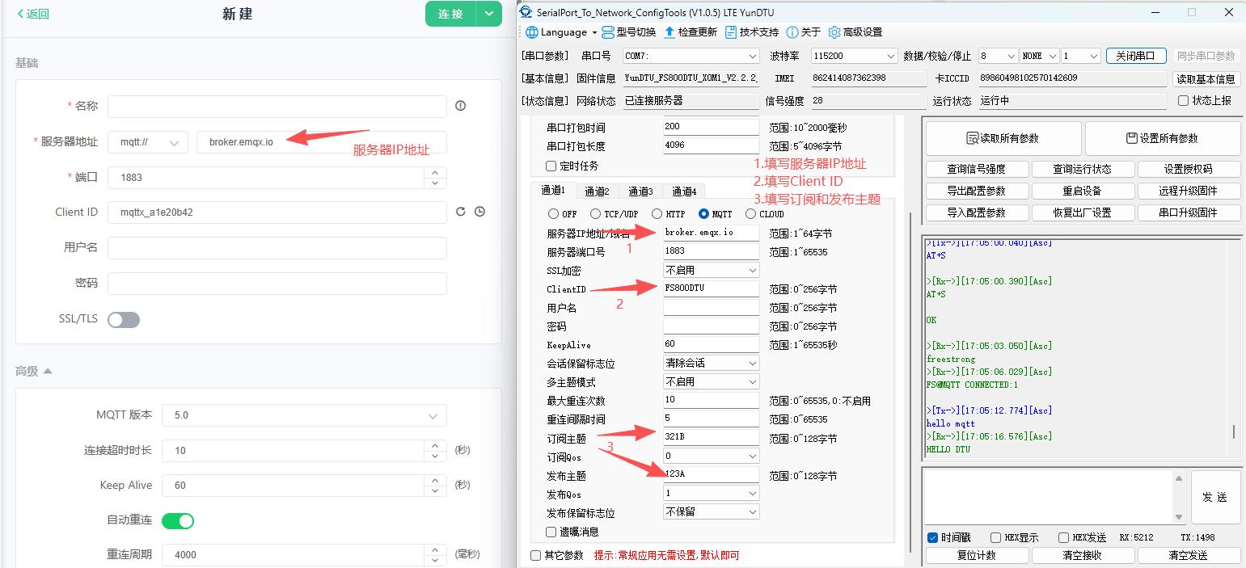Turn off the 自动重连 auto reconnect switch
The image size is (1246, 568).
(178, 521)
